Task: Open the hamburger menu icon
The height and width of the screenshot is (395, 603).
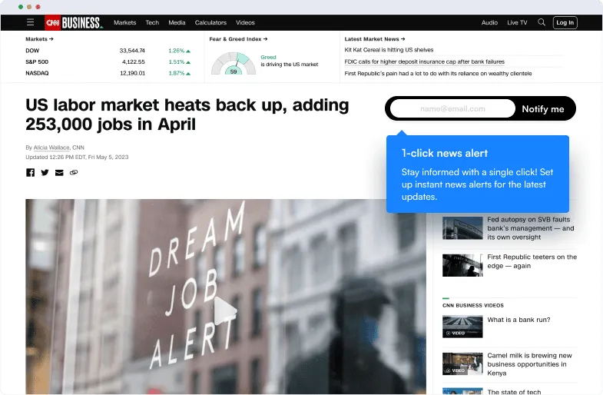Action: 31,22
